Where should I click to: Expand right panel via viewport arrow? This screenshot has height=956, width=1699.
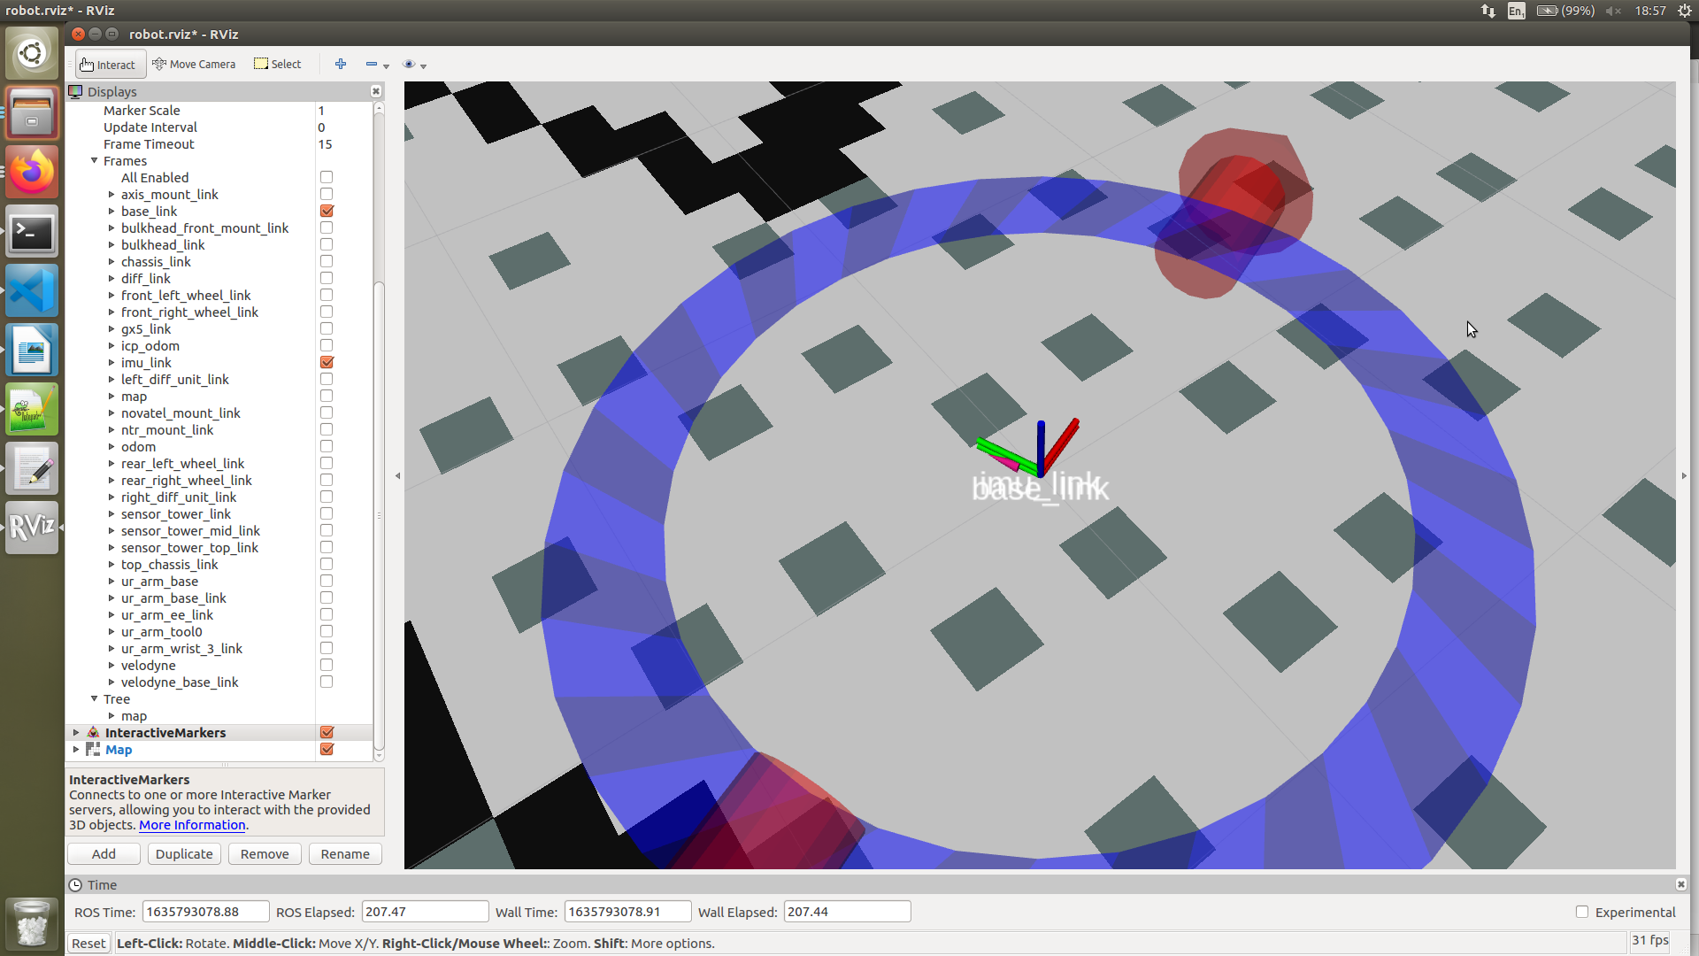(1683, 475)
